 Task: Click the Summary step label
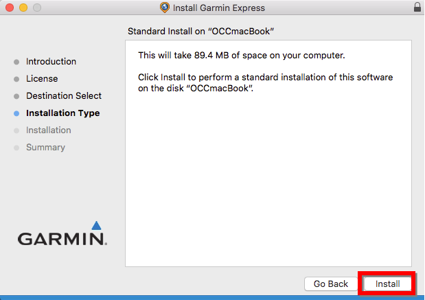coord(45,148)
